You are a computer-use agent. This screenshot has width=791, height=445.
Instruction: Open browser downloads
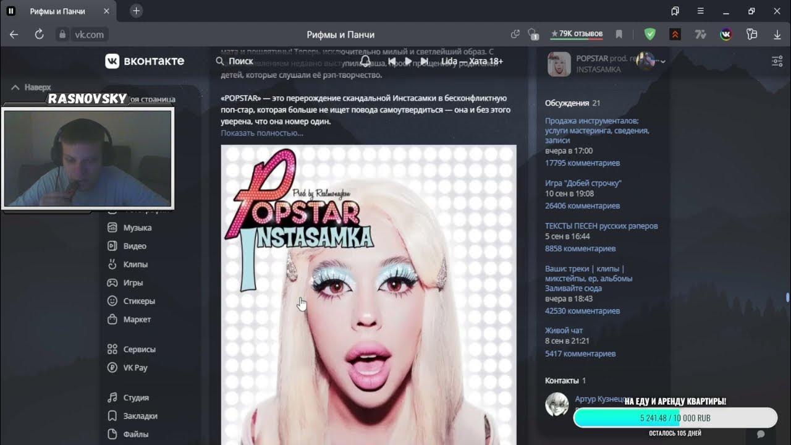coord(776,35)
